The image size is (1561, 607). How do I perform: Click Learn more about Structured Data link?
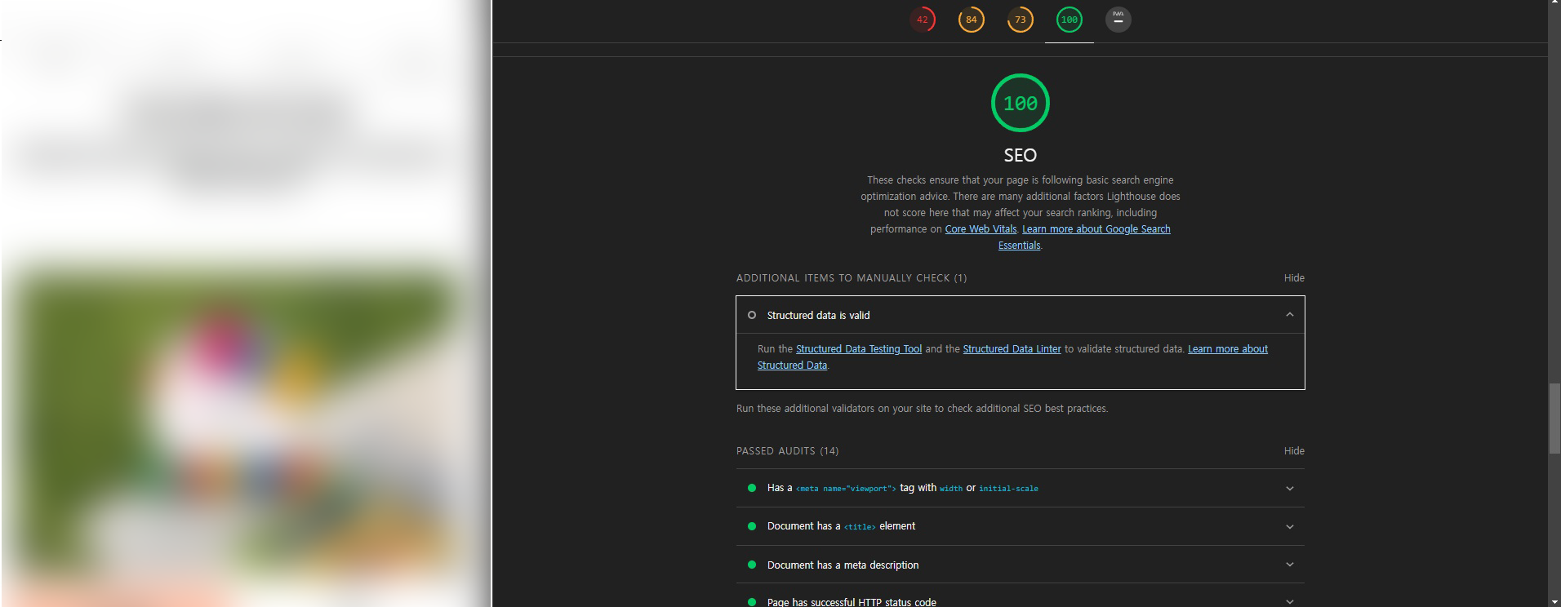click(1227, 349)
